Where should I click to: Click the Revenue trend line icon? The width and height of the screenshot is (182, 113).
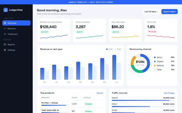5,29
